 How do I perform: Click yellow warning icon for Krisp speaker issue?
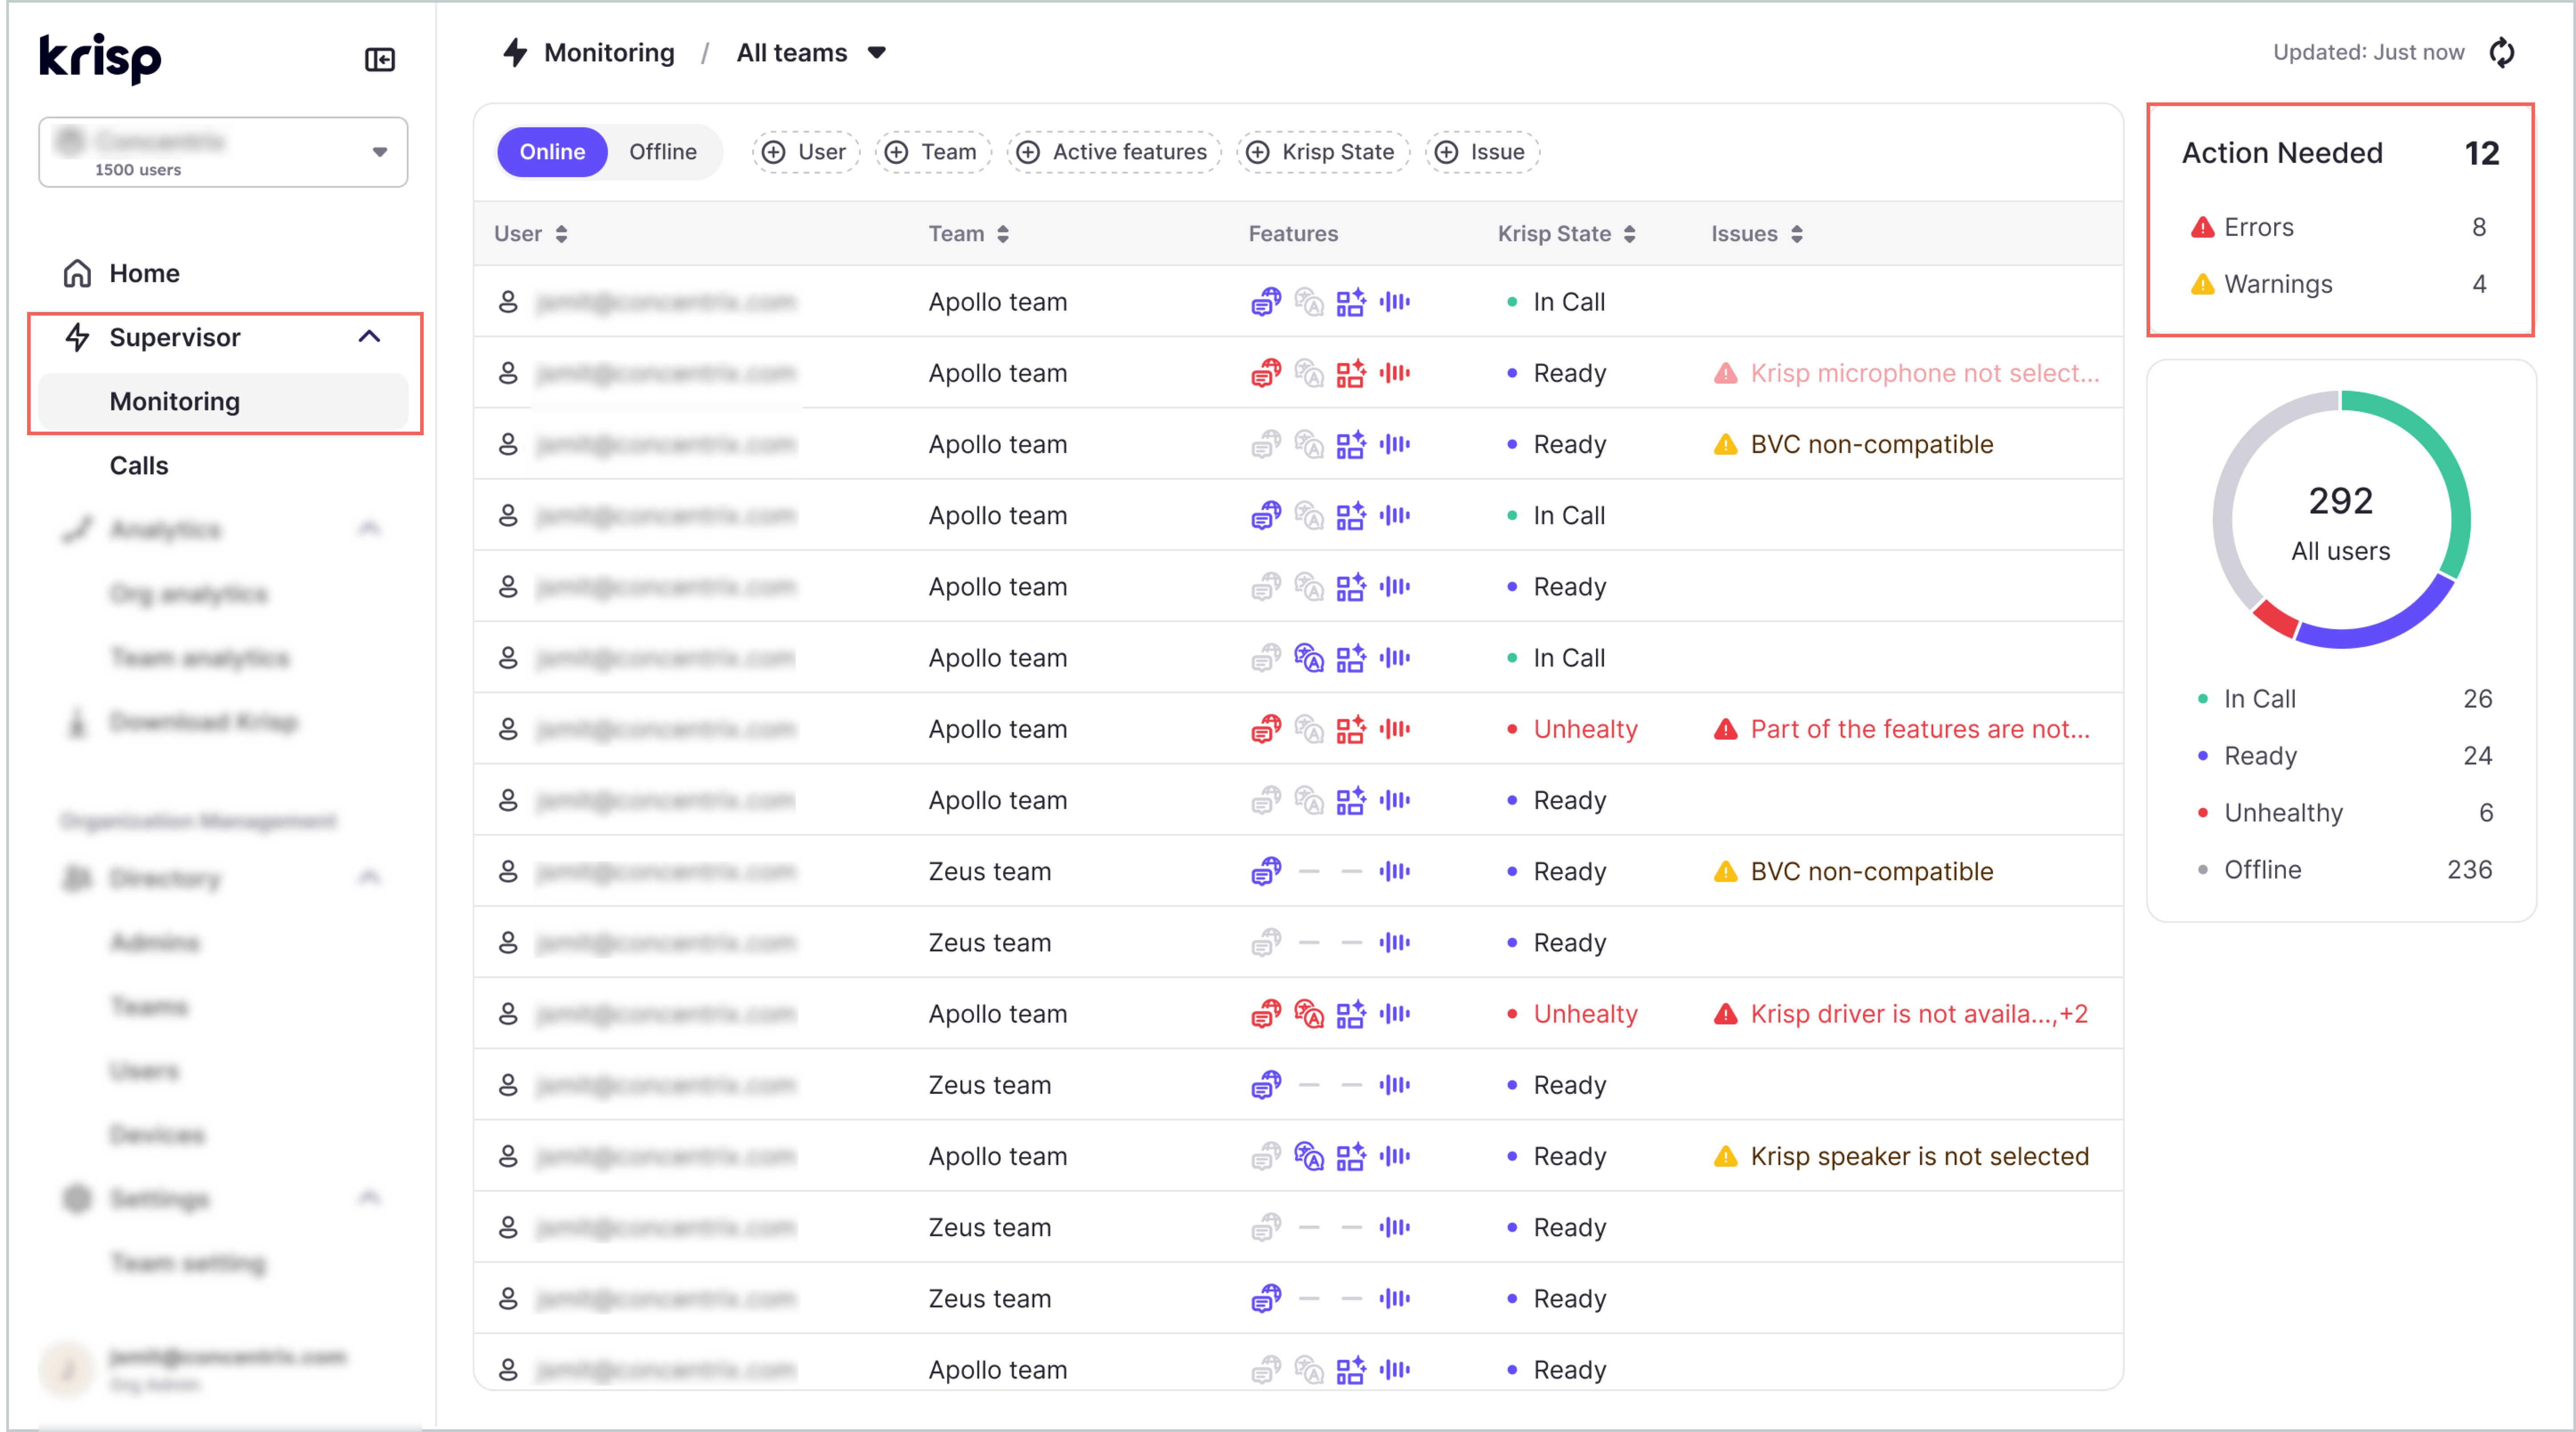(1725, 1156)
